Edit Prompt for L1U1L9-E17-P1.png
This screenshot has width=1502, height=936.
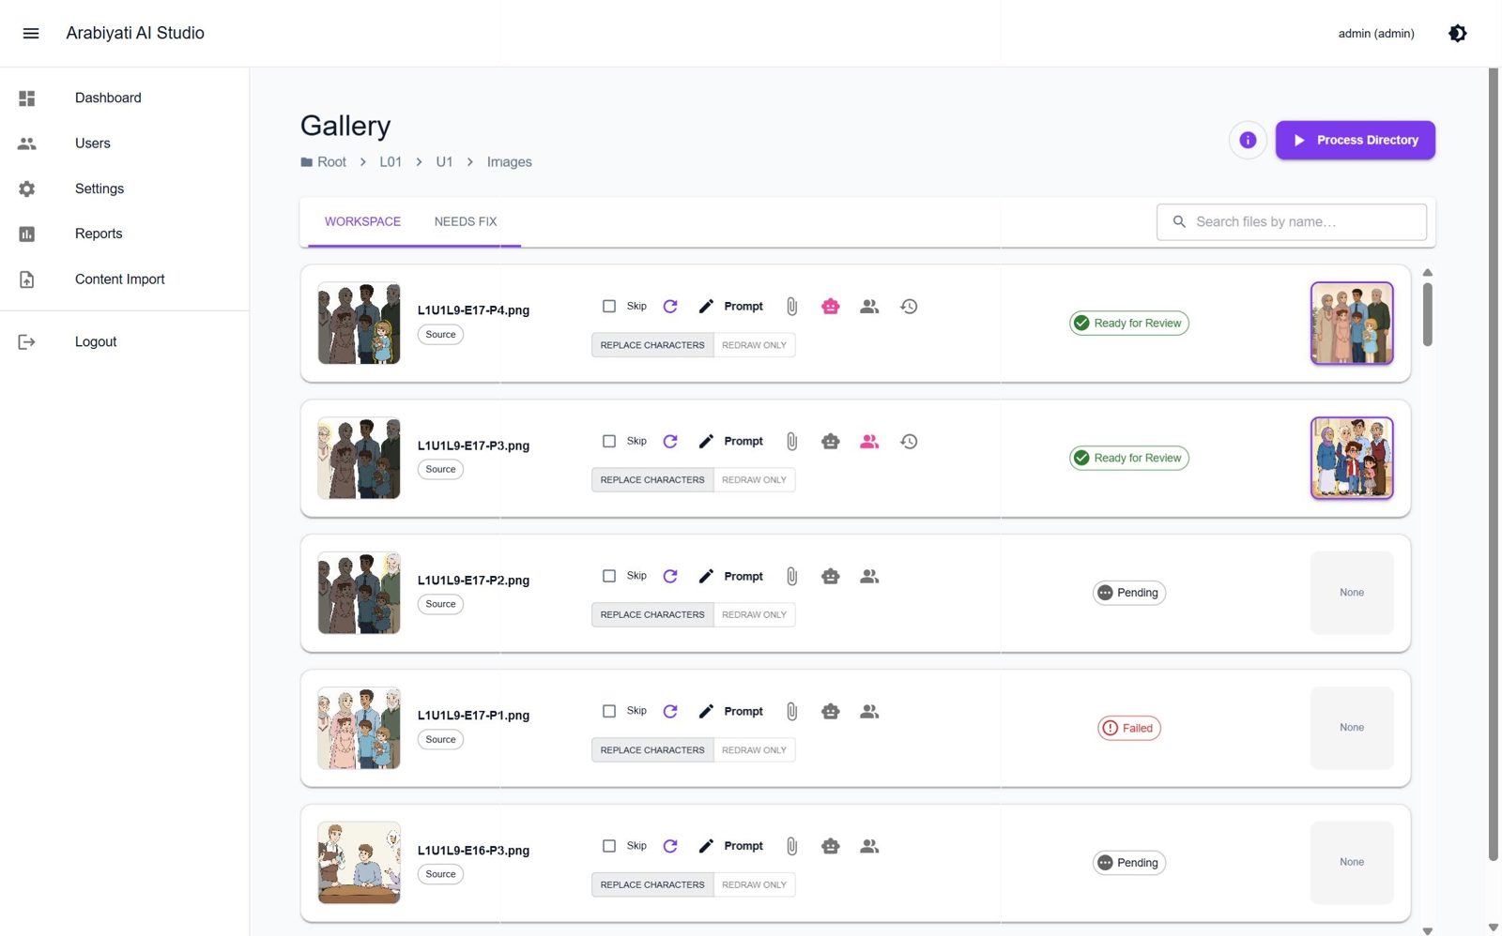[731, 712]
